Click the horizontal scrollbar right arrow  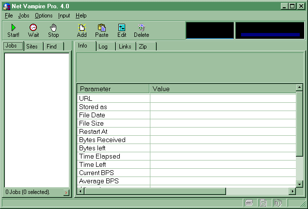(x=292, y=191)
